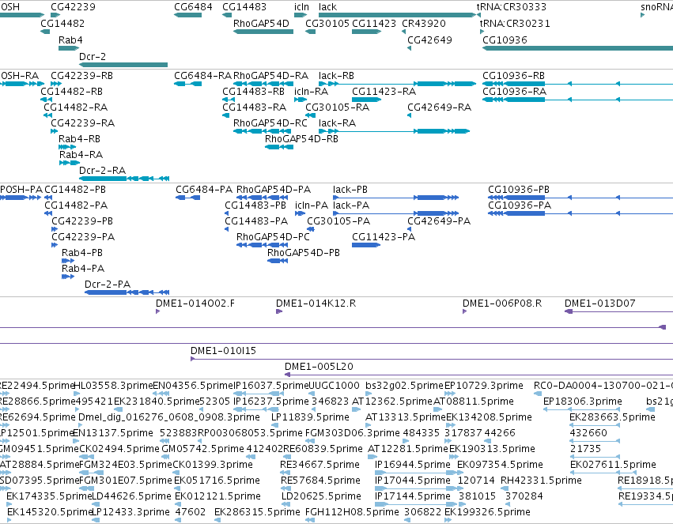Screen dimensions: 673x524
Task: Open the lack-PB CDS label
Action: 350,190
